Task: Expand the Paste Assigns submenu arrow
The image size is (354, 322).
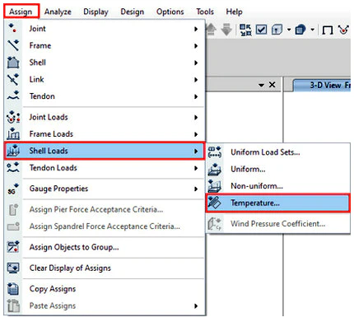Action: [x=196, y=306]
